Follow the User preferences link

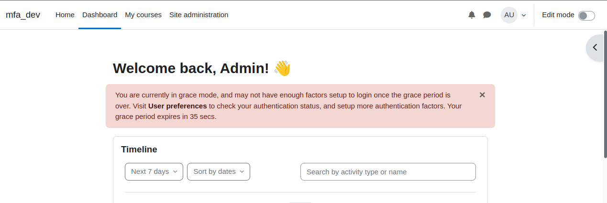click(177, 106)
